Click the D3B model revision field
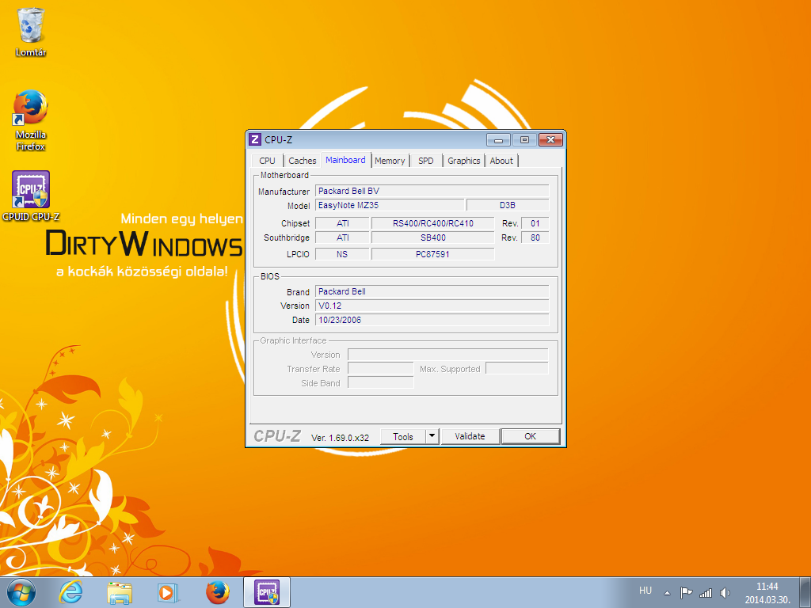This screenshot has height=608, width=811. point(508,205)
